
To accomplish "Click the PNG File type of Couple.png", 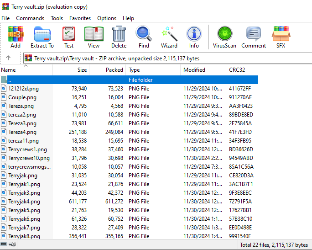I will tap(139, 97).
